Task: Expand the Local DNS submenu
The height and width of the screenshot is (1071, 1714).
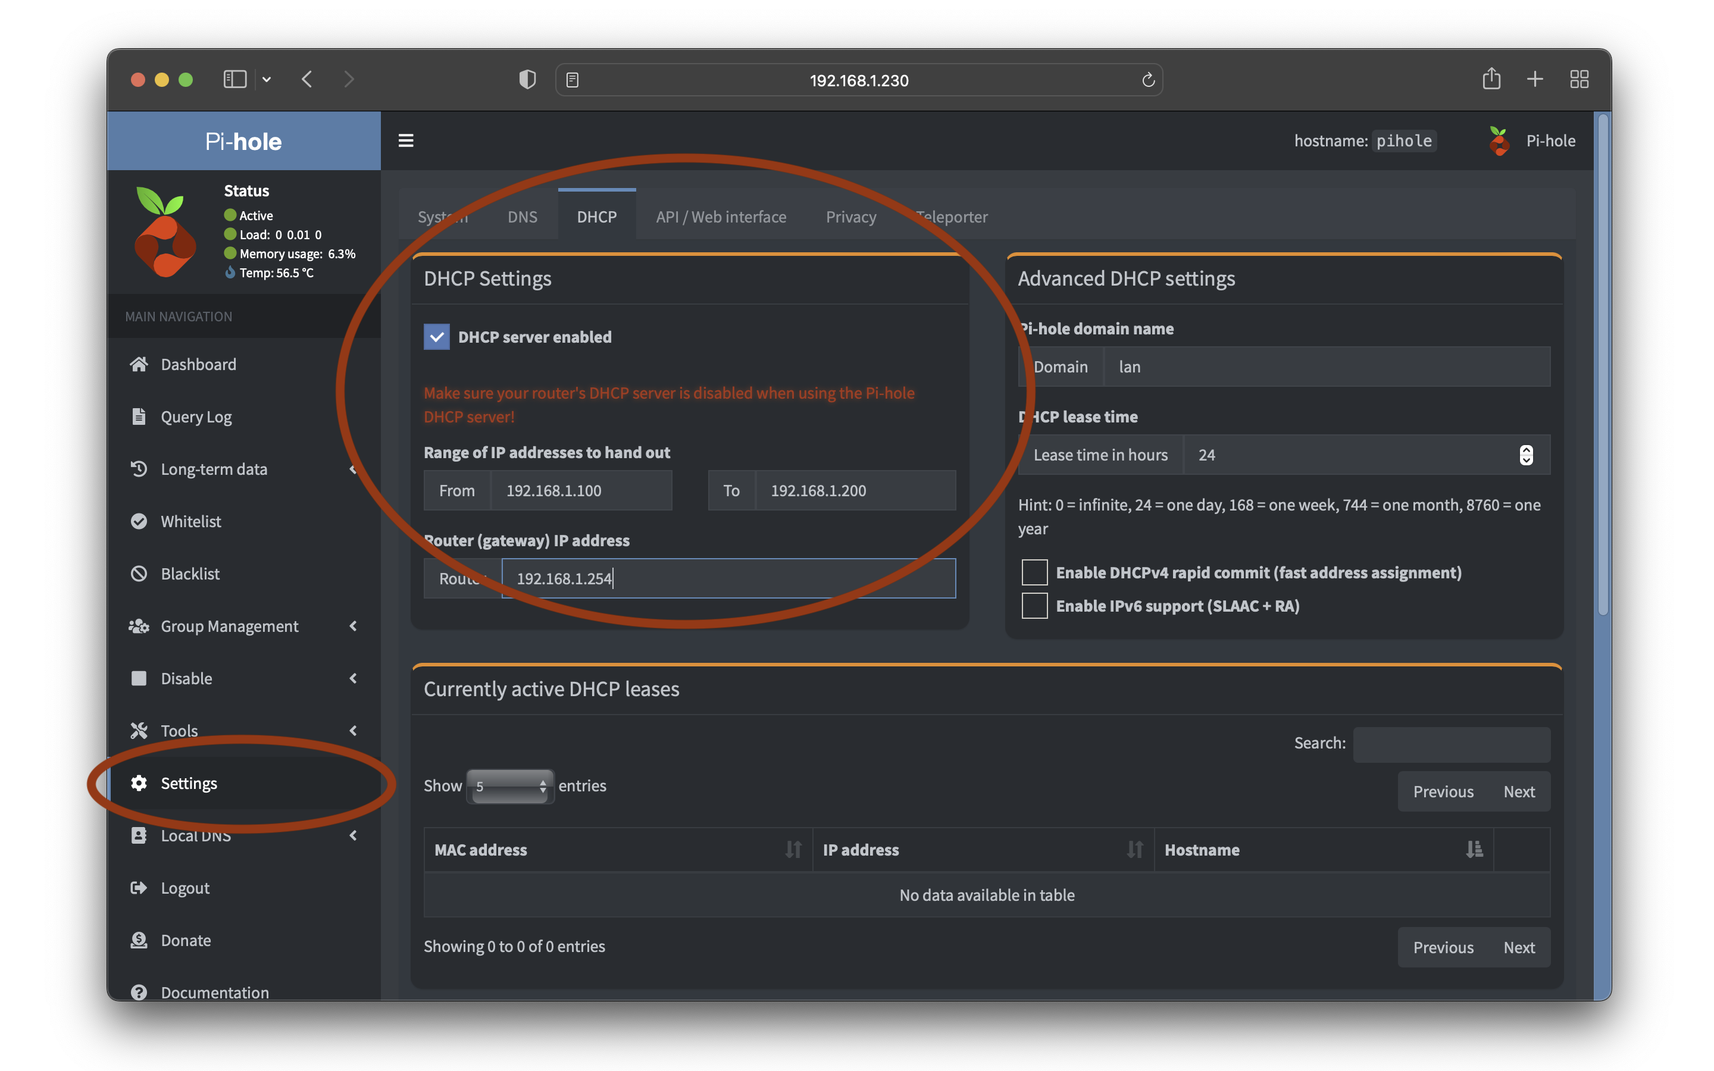Action: click(x=354, y=836)
